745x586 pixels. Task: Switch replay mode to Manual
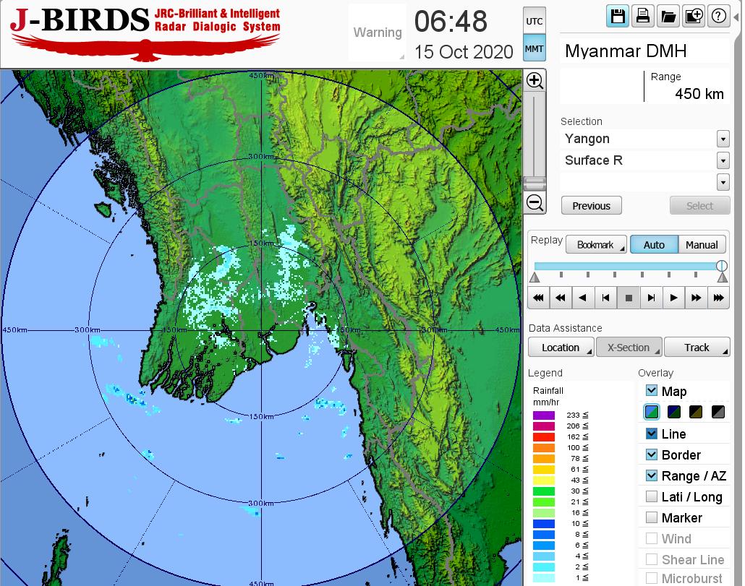coord(702,245)
